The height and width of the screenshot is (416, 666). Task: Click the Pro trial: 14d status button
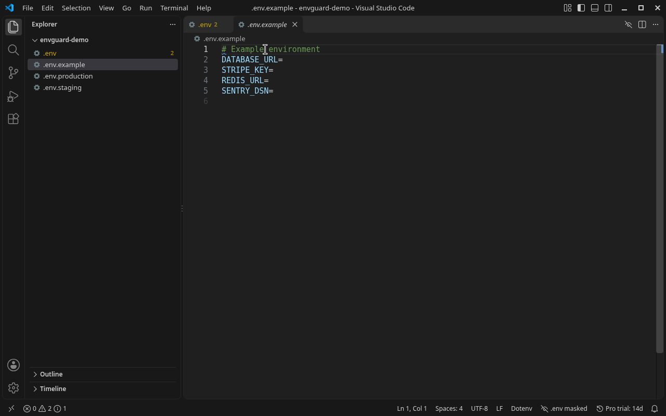pos(620,409)
